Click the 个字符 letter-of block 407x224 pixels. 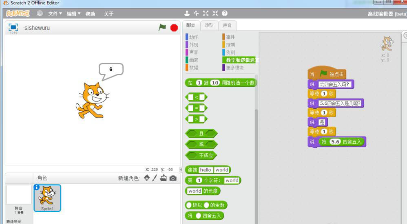point(213,180)
